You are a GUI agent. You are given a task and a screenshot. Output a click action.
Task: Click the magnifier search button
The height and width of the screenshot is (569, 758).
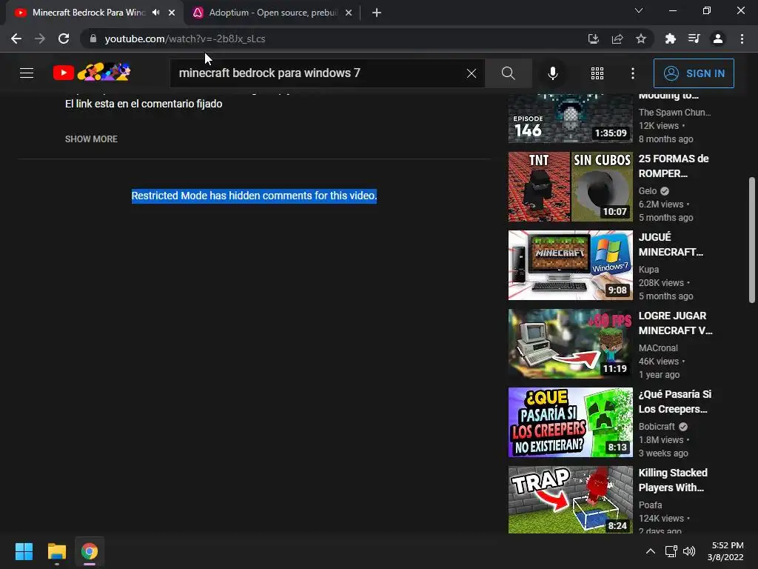pos(508,73)
